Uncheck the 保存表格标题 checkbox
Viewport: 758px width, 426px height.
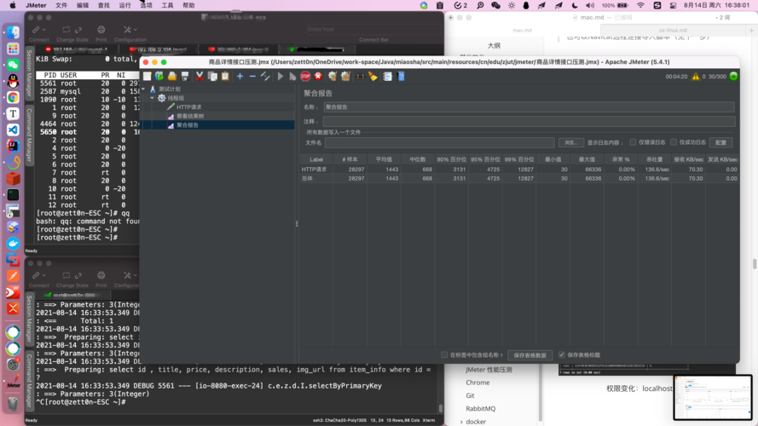[562, 354]
